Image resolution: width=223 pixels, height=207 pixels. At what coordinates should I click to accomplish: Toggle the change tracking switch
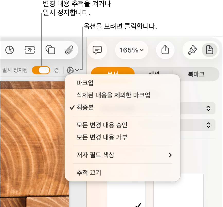point(41,70)
